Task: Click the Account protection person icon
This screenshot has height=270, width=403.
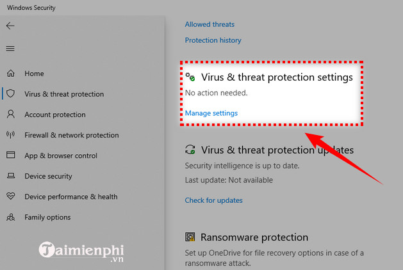Action: pos(11,115)
